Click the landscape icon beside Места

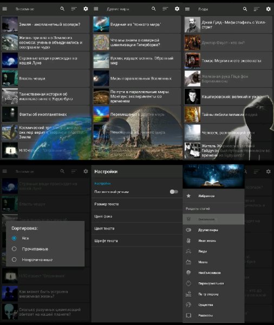click(188, 262)
